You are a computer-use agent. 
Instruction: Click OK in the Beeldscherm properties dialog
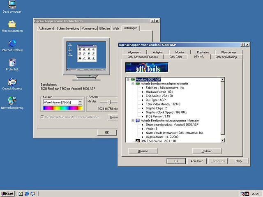107,133
